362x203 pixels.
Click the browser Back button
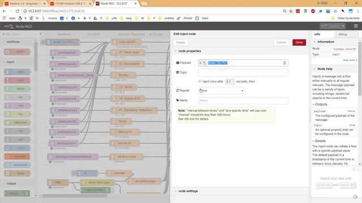5,11
